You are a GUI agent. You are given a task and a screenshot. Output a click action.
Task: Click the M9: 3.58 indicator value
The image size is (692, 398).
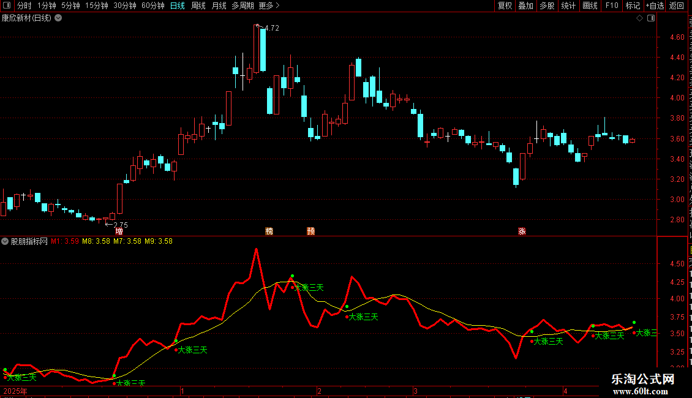159,241
